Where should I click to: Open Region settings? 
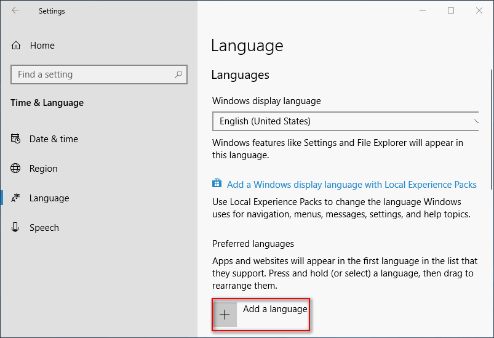pos(44,169)
